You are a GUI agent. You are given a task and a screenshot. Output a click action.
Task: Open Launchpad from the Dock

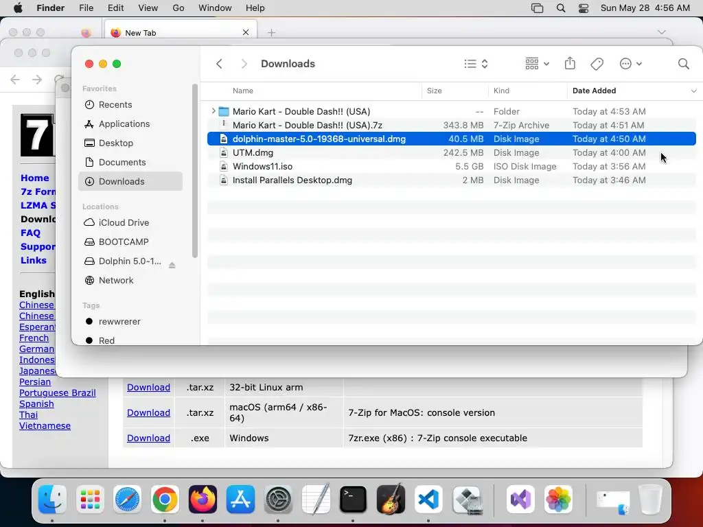pos(90,500)
